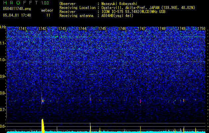The width and height of the screenshot is (209, 133).
Task: Click the 1750 time label
Action: [201, 29]
